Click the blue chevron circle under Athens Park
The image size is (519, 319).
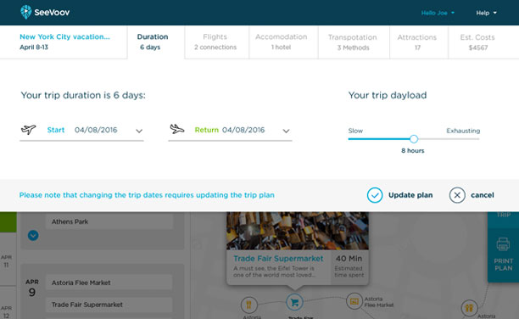[33, 235]
